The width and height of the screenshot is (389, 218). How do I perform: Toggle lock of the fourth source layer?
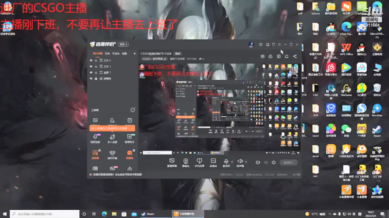tap(96, 78)
